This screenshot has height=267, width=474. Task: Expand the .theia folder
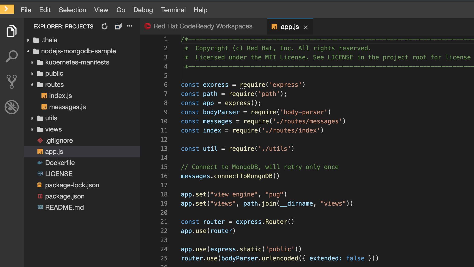pos(28,40)
